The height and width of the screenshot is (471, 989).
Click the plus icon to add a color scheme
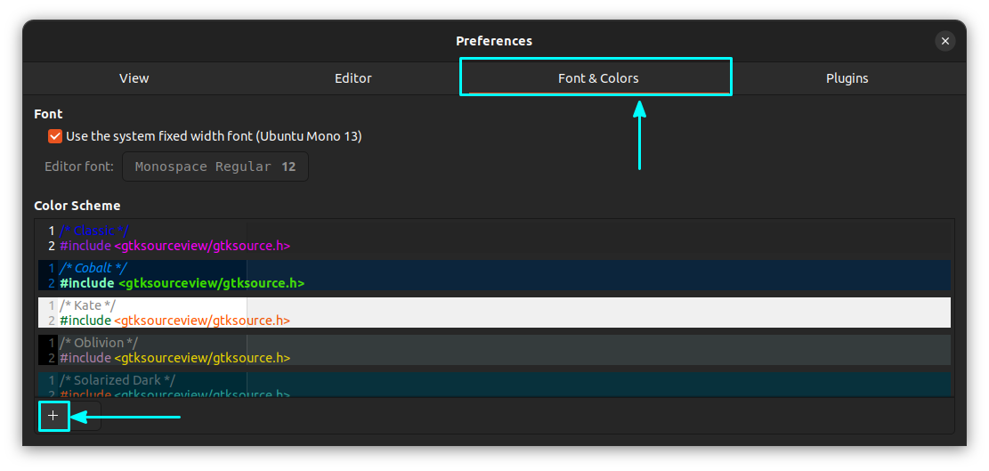53,416
